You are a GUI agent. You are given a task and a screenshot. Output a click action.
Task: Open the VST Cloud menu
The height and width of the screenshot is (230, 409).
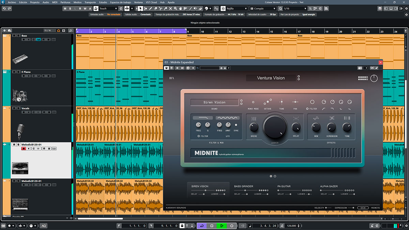coord(151,2)
